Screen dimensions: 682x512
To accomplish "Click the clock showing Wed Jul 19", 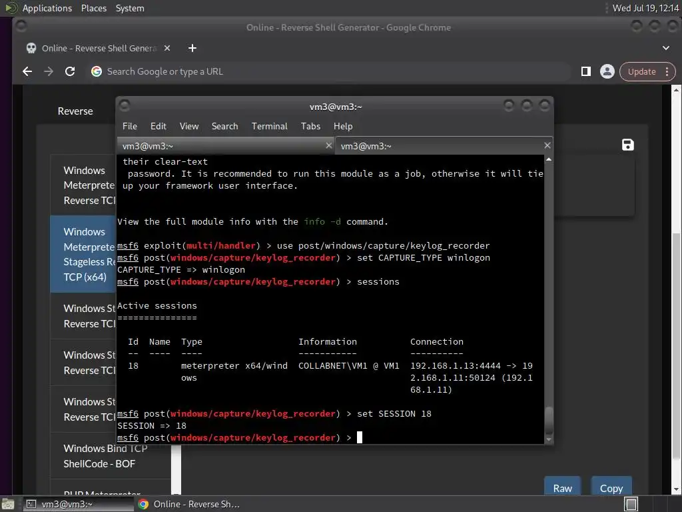I will (645, 8).
